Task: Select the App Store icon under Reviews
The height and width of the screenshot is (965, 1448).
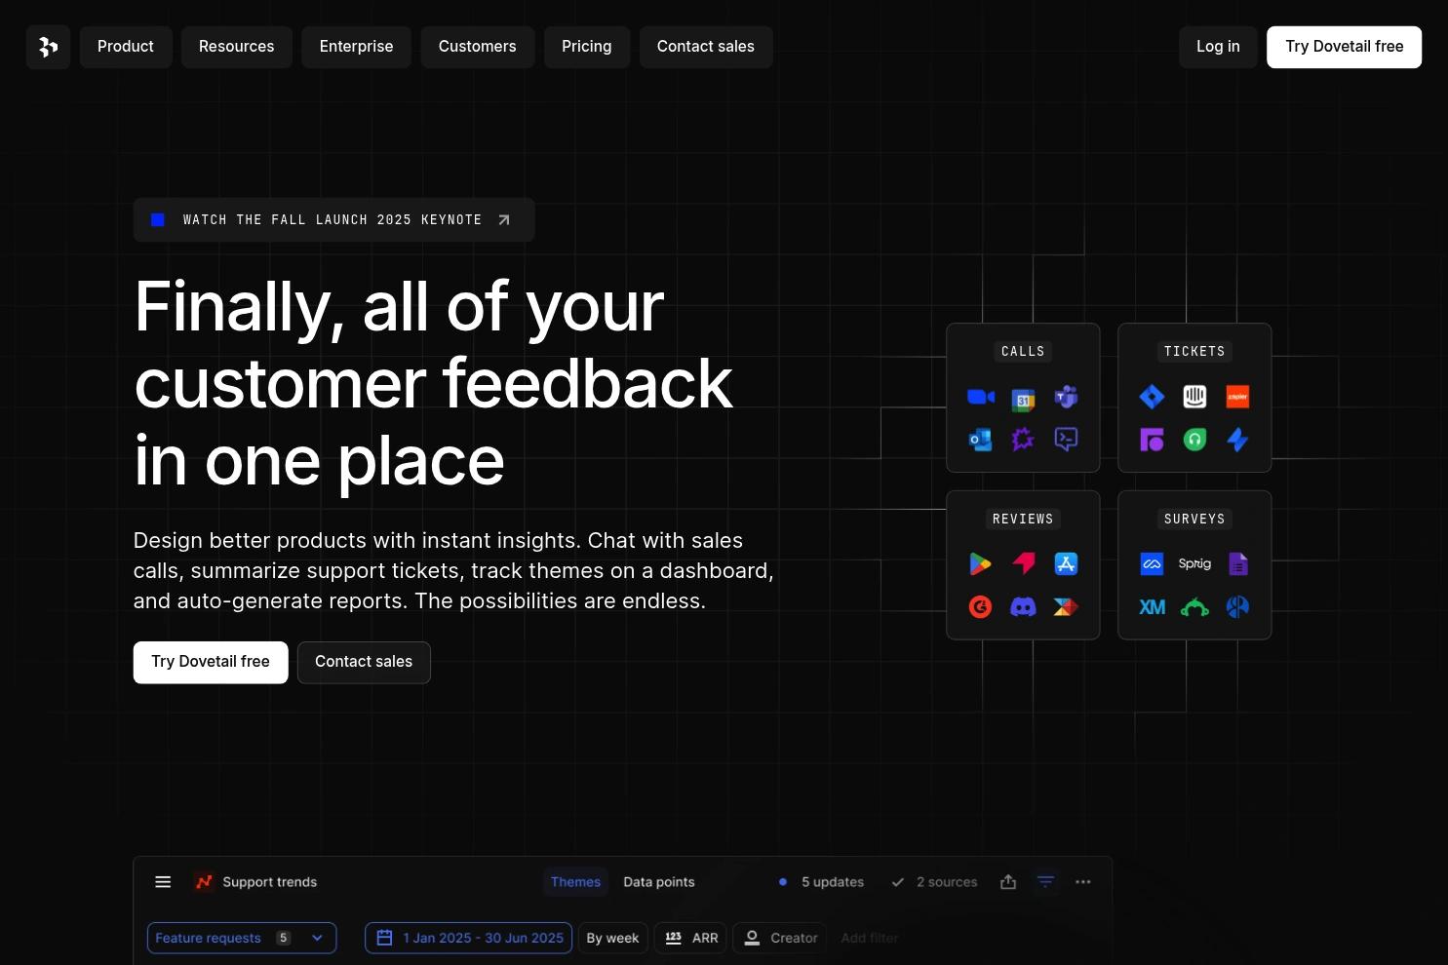Action: 1066,563
